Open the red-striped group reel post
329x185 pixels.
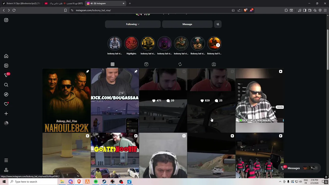[x=260, y=155]
